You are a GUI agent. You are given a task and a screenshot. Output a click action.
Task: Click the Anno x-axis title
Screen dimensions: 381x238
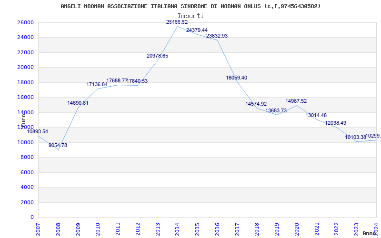click(369, 233)
